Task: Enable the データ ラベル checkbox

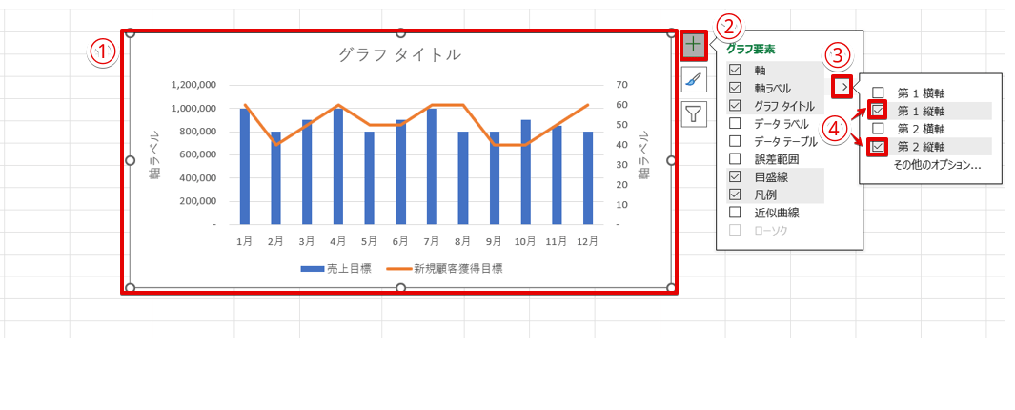Action: coord(735,123)
